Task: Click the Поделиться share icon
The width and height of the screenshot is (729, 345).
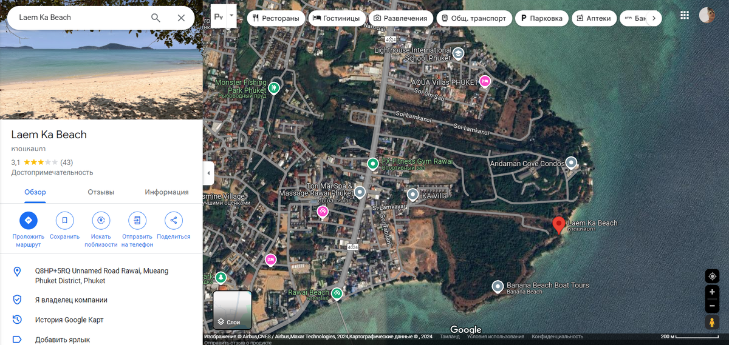Action: coord(174,220)
